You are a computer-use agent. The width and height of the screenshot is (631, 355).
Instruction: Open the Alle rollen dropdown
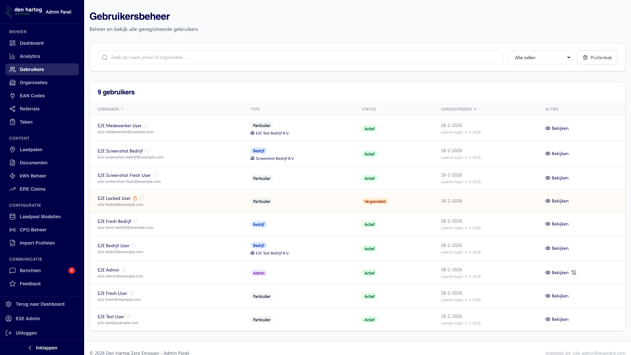click(x=540, y=58)
